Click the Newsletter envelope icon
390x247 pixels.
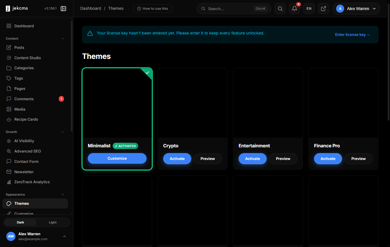pyautogui.click(x=9, y=172)
